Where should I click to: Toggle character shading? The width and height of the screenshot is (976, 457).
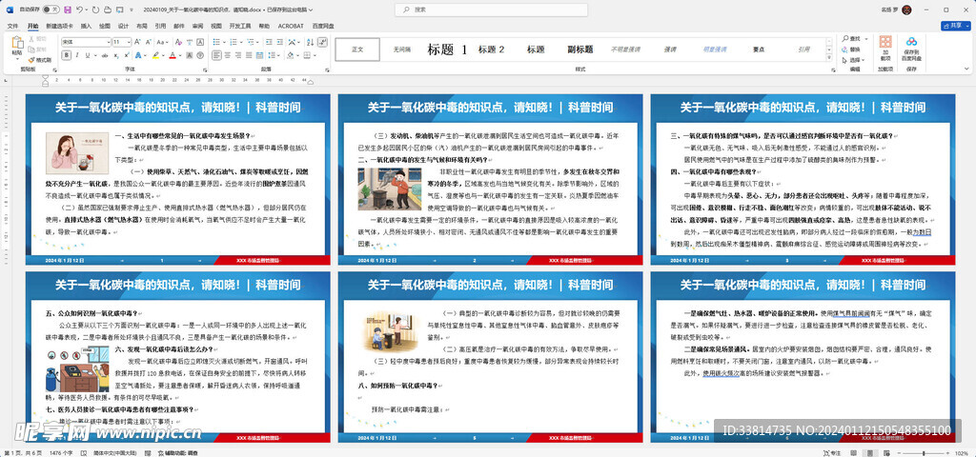coord(190,55)
